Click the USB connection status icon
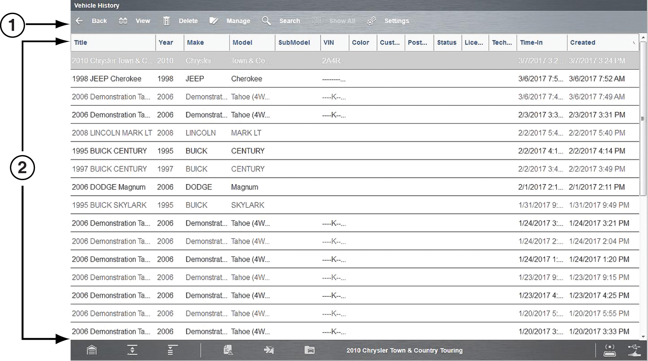 (634, 350)
